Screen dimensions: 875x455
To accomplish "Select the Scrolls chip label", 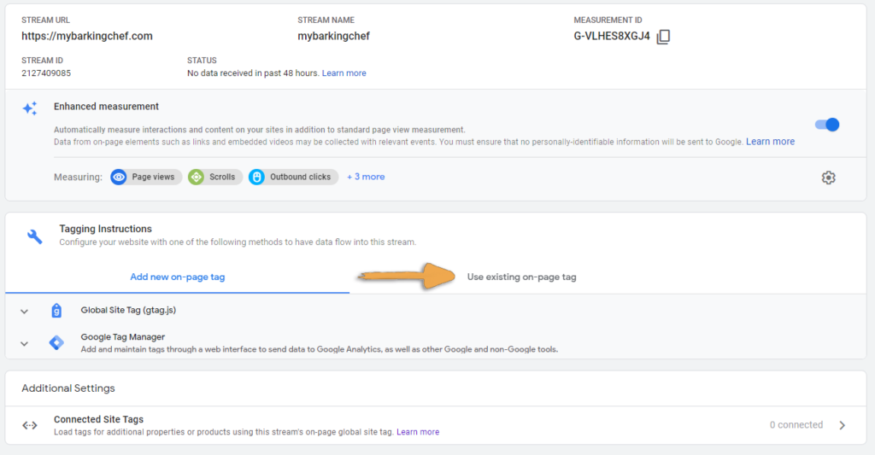I will click(x=222, y=177).
